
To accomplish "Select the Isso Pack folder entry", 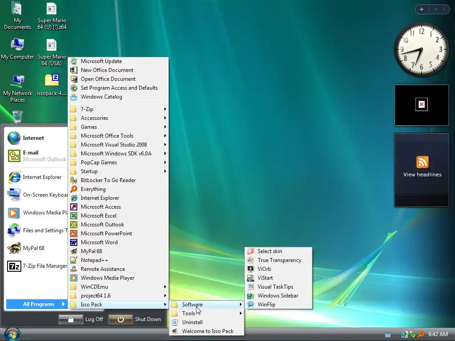I will [118, 305].
